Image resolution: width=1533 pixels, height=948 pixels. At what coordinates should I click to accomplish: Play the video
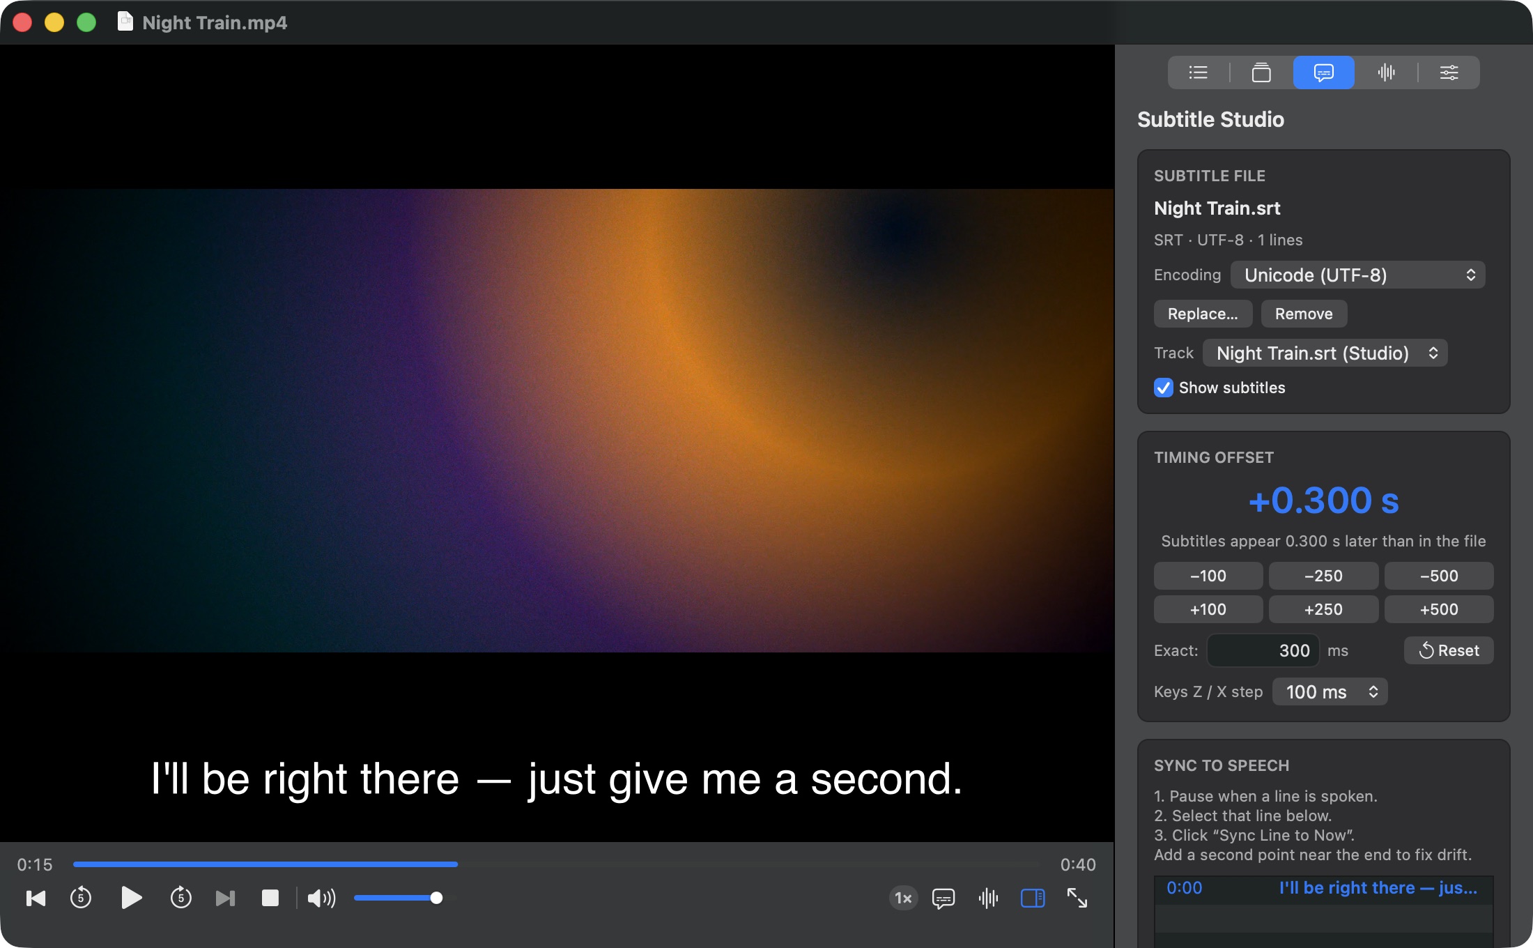(131, 898)
